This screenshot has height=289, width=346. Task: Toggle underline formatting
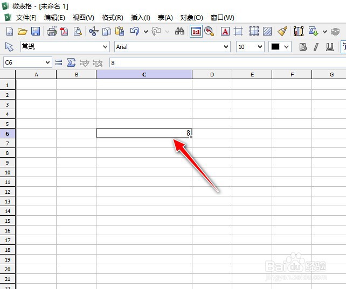coord(330,47)
